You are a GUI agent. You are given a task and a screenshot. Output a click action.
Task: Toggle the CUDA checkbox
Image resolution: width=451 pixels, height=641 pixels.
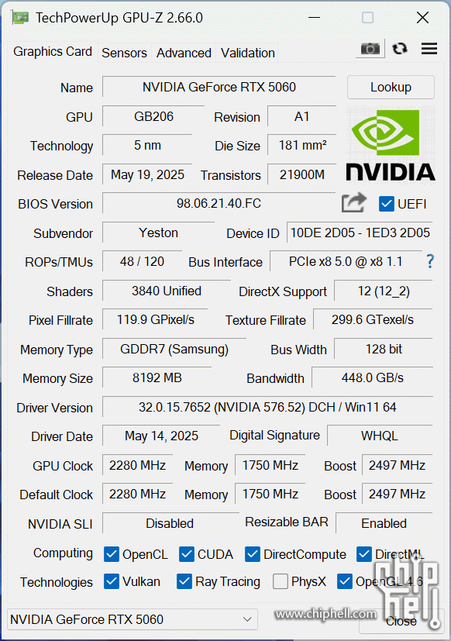(x=187, y=554)
